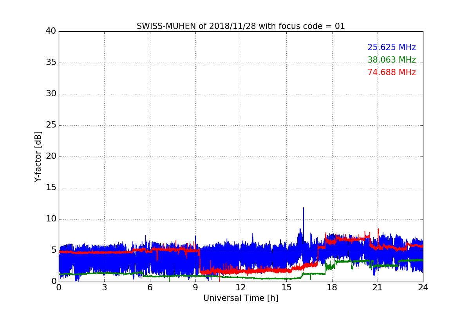Click the Y-factor [dB] axis label
470x313 pixels.
[x=38, y=156]
